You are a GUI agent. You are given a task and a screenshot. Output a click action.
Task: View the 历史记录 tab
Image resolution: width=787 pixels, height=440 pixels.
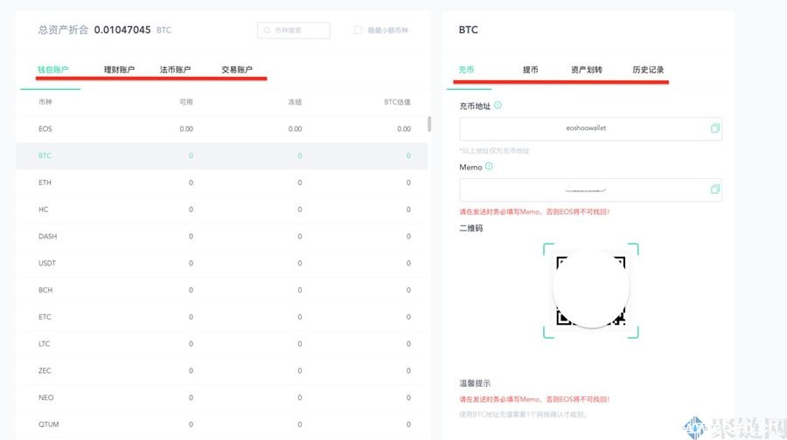tap(648, 70)
